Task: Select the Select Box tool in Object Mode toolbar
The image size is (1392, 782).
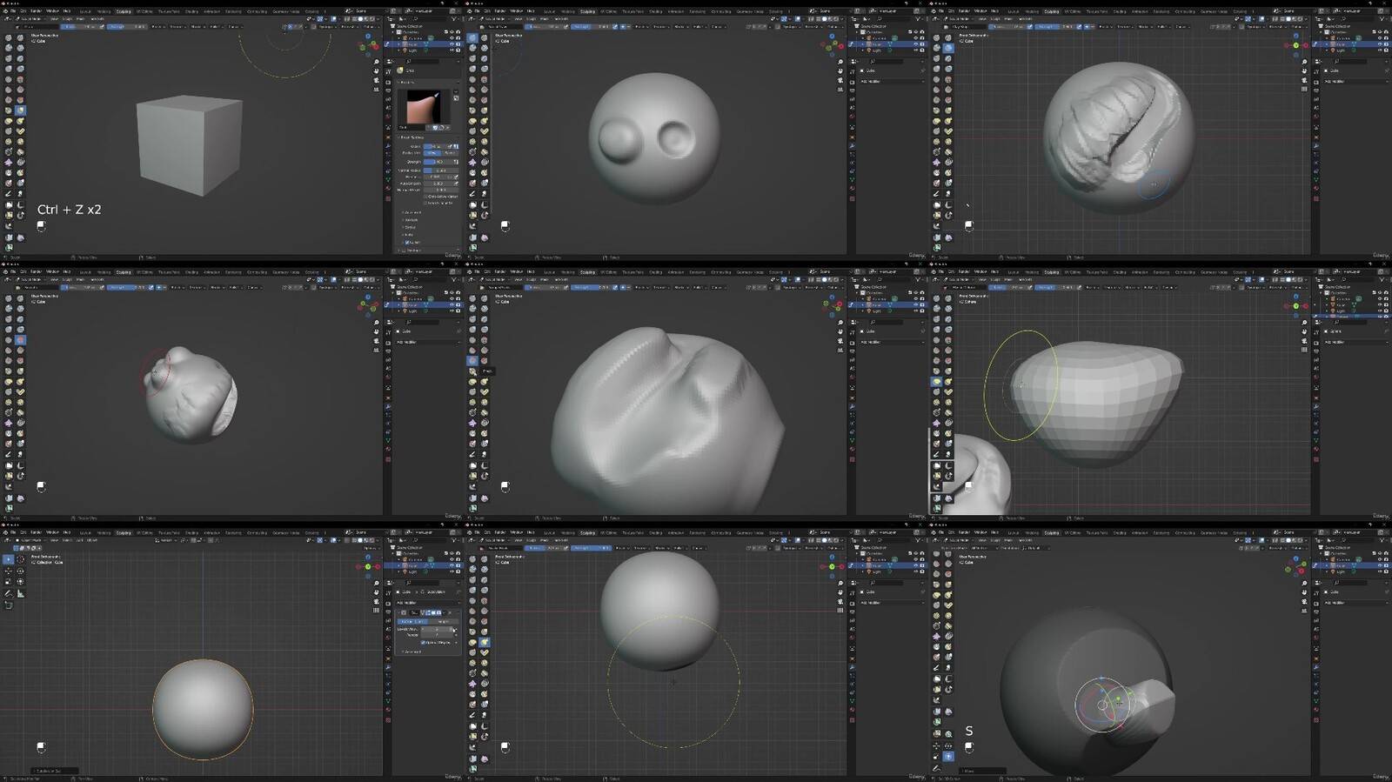Action: click(8, 559)
